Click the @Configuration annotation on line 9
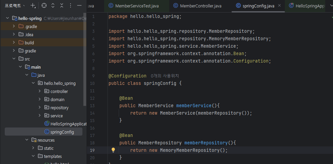The image size is (333, 164). (128, 76)
